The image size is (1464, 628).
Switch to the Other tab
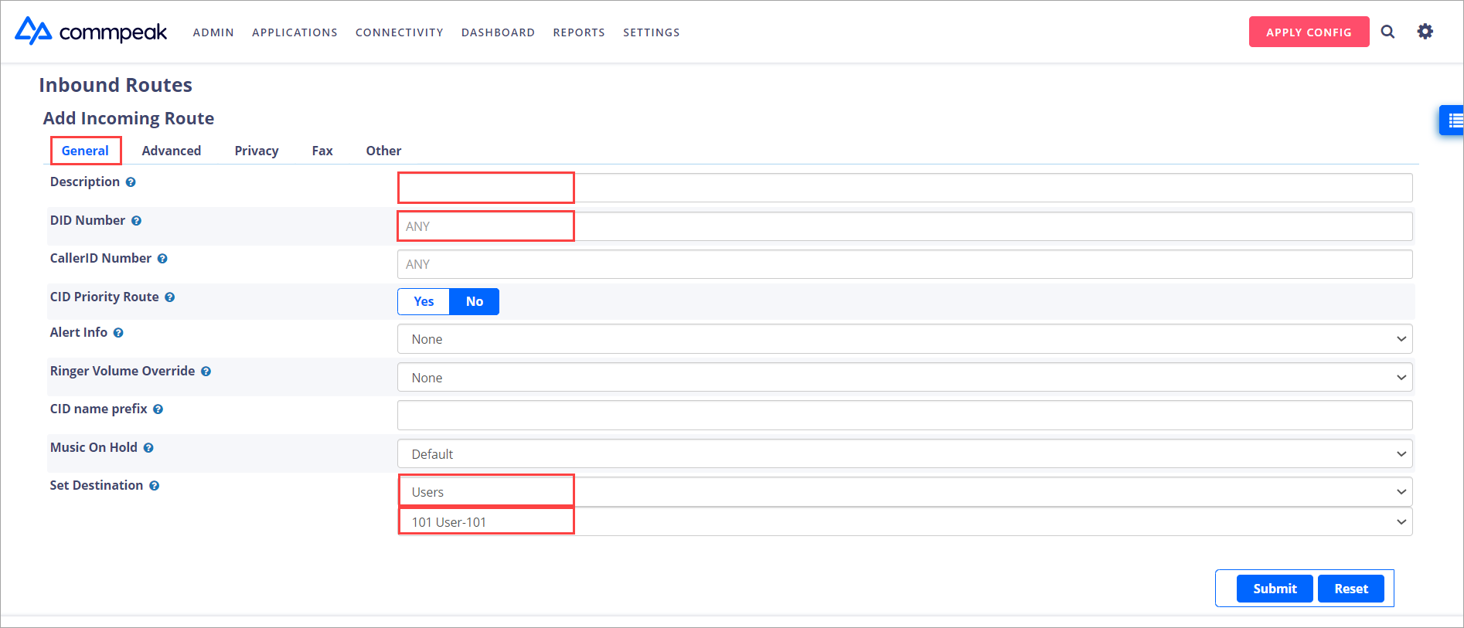coord(383,151)
